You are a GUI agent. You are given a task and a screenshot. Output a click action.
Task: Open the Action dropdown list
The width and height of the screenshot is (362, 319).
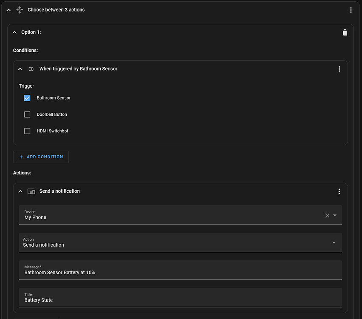click(334, 242)
